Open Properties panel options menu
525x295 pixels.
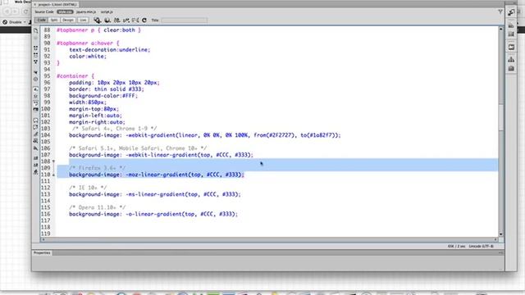pos(500,253)
